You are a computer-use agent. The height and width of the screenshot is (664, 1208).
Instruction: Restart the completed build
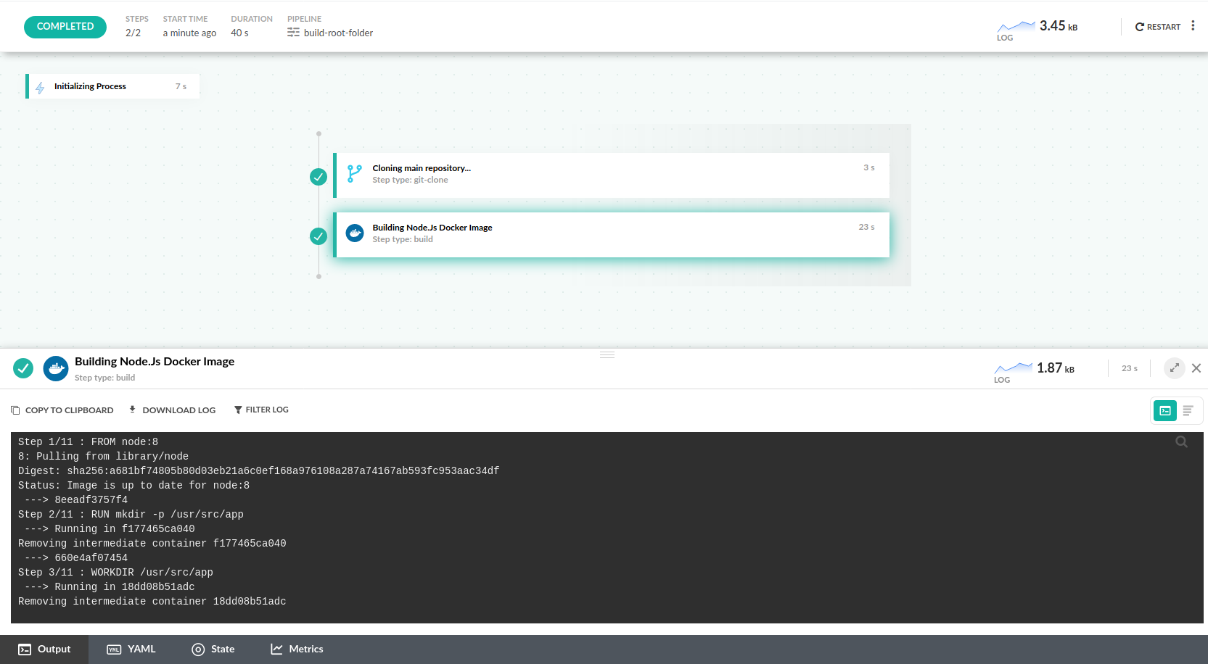tap(1158, 27)
